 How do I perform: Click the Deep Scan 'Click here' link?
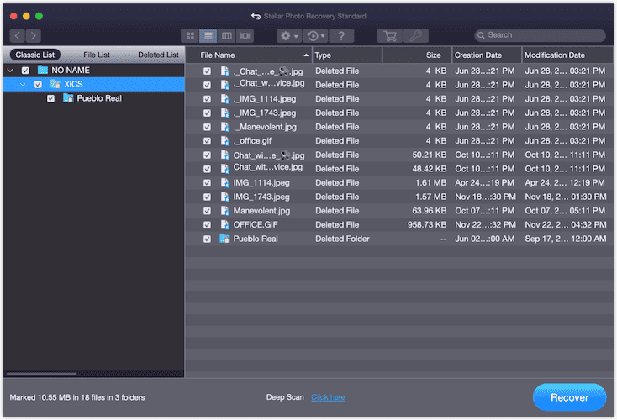[328, 397]
